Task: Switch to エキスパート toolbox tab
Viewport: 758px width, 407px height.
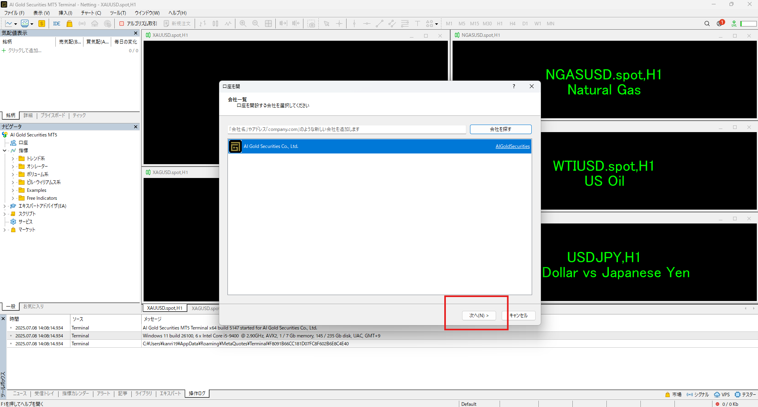Action: [171, 394]
